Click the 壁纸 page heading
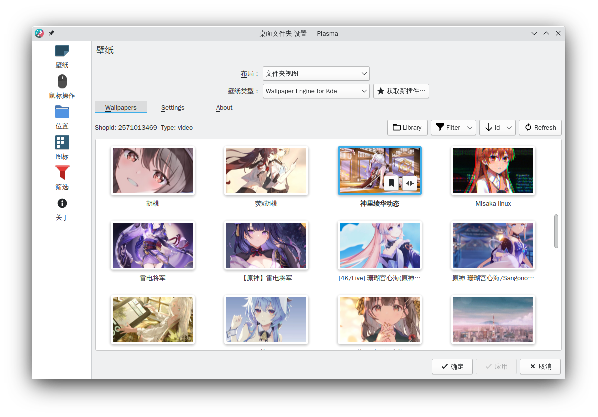The image size is (598, 417). [105, 50]
